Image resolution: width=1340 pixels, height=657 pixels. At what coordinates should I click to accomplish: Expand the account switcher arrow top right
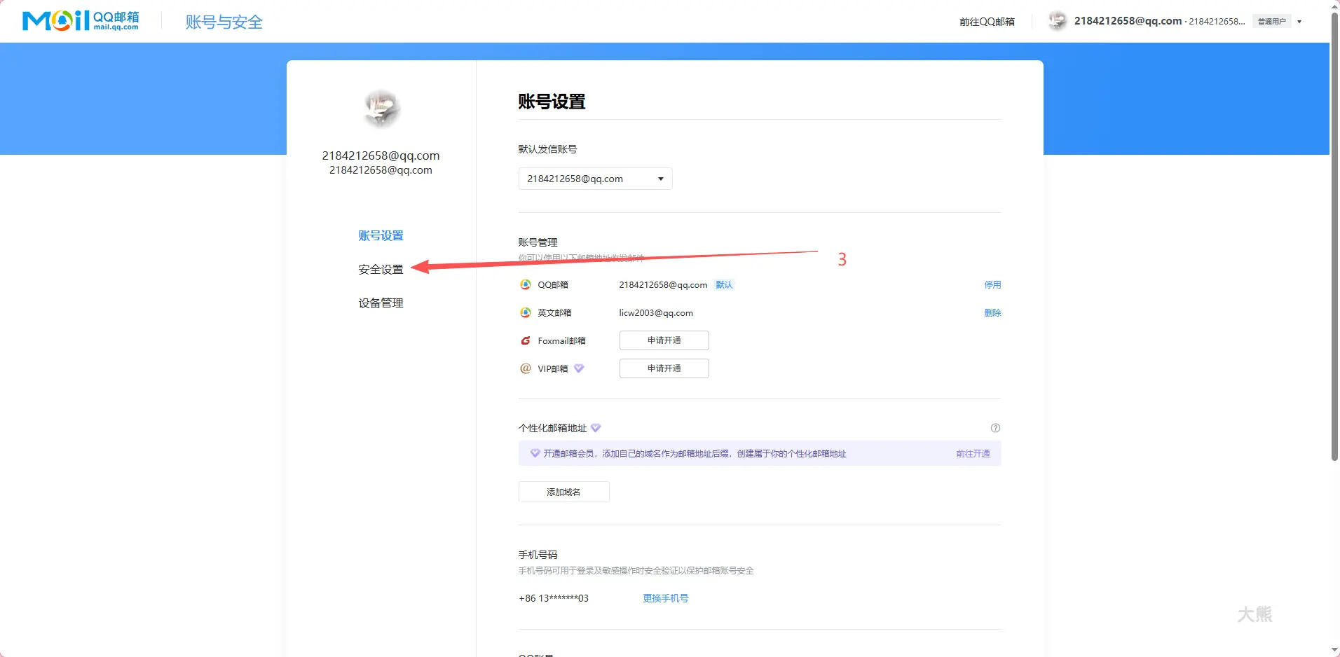(1300, 21)
